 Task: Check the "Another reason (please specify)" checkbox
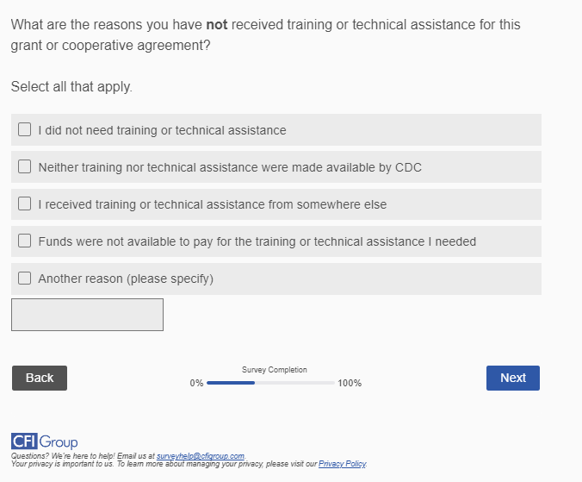[25, 279]
